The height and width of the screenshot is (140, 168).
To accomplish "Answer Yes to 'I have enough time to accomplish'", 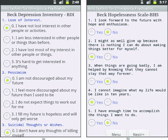I will click(92, 123).
